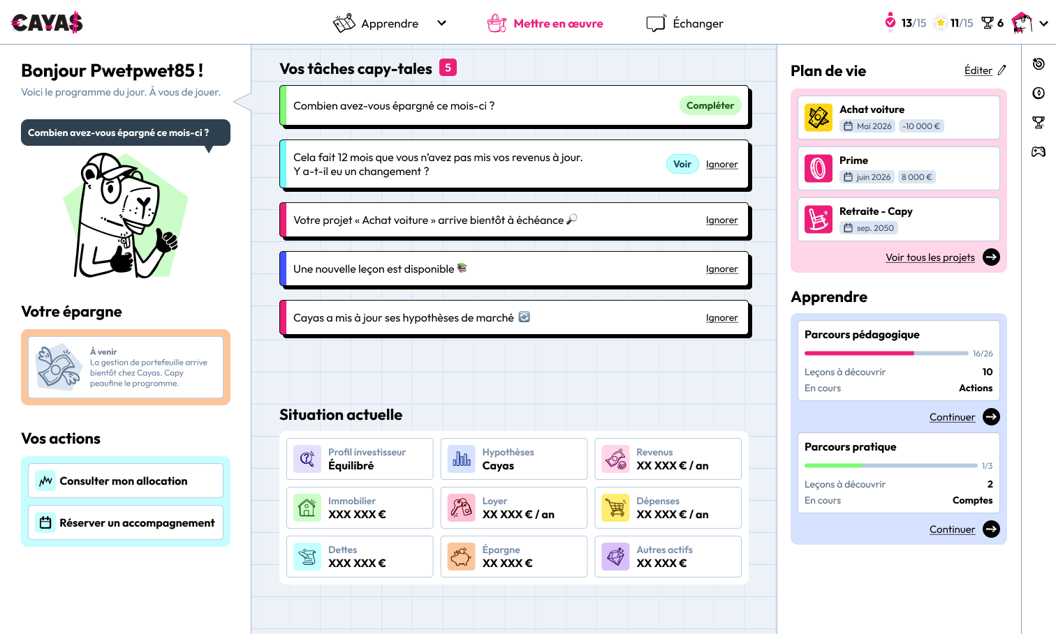1056x634 pixels.
Task: Click the pencil icon next to Éditer
Action: tap(1002, 70)
